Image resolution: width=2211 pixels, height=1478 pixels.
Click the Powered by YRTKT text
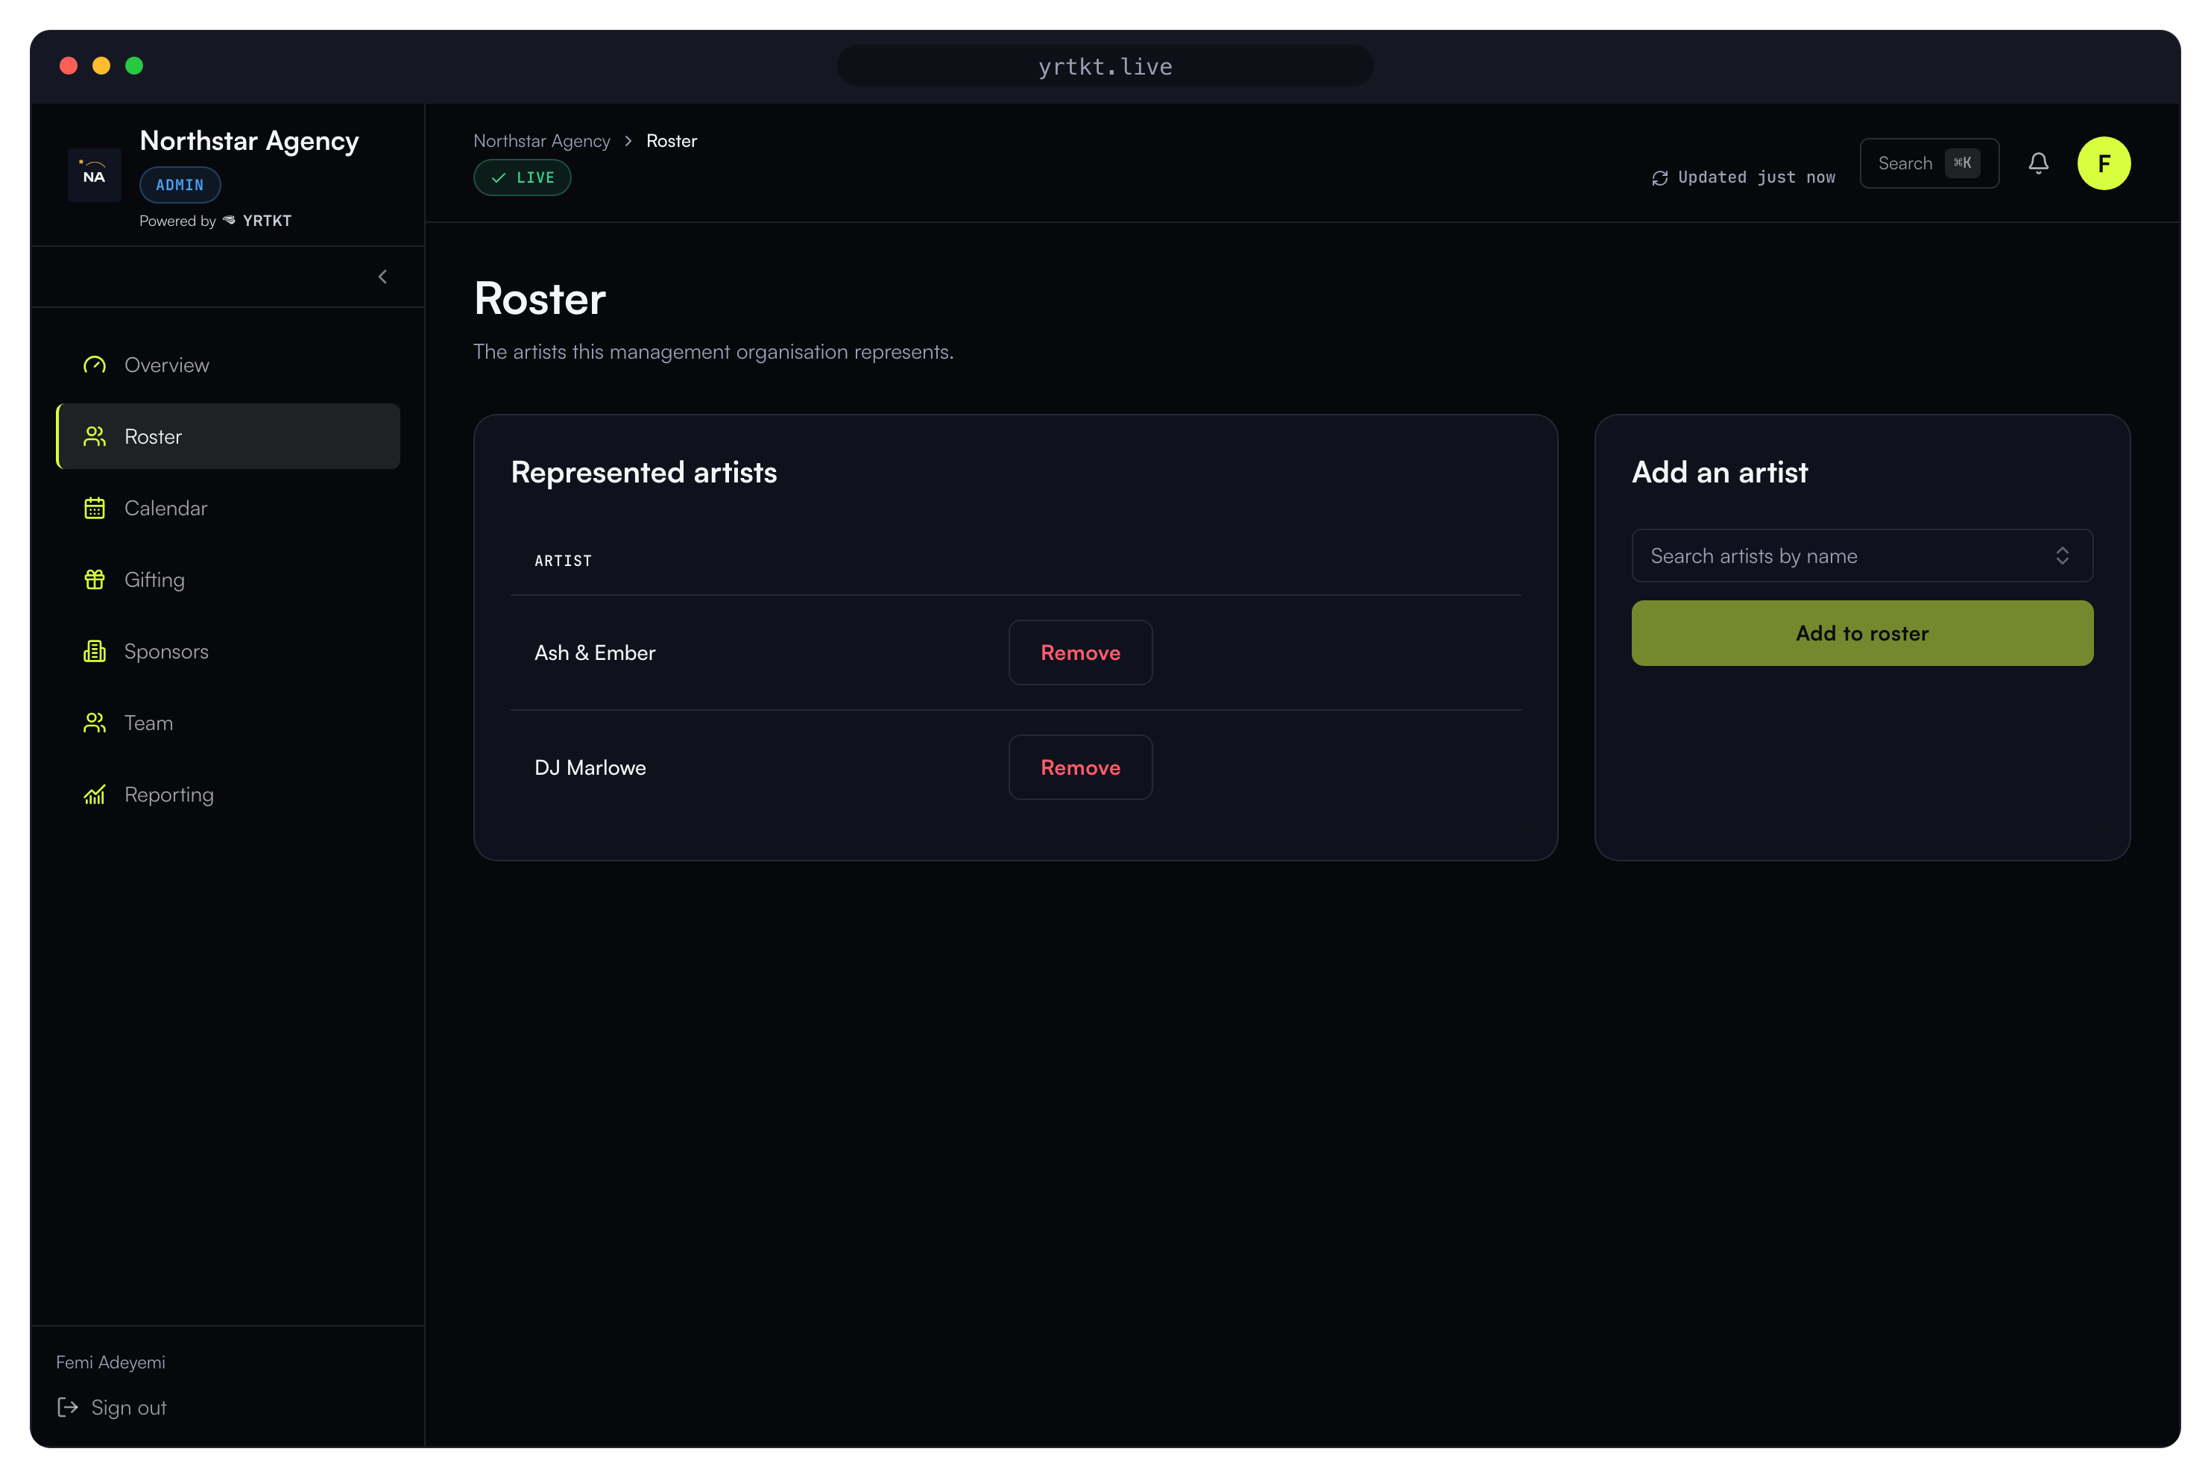(x=215, y=221)
